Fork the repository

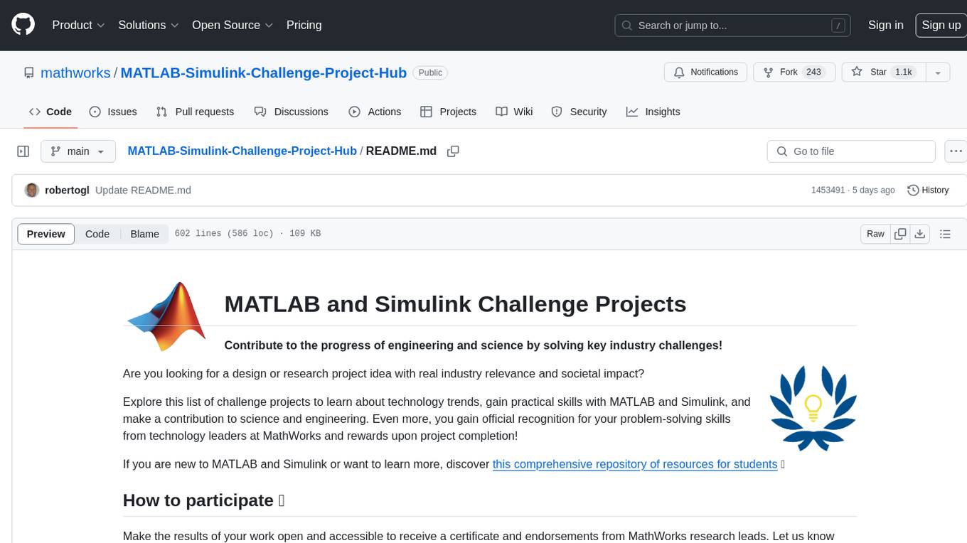click(793, 72)
